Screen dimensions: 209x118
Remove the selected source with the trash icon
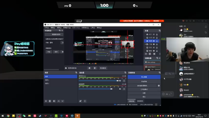pos(150,54)
